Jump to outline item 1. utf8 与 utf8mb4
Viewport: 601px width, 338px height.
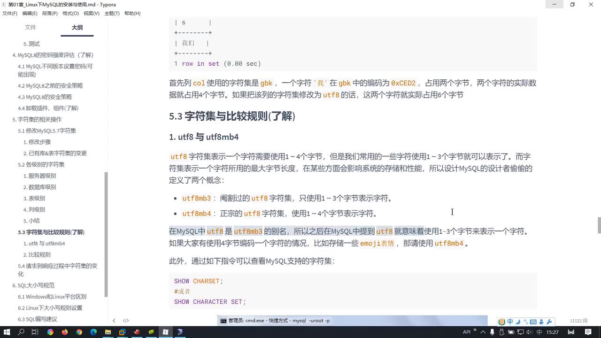[x=44, y=244]
